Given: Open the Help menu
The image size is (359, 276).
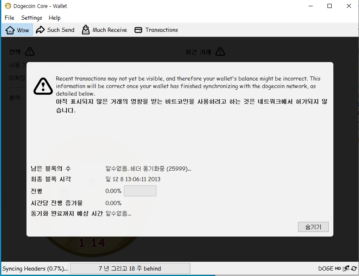Looking at the screenshot, I should (x=55, y=18).
